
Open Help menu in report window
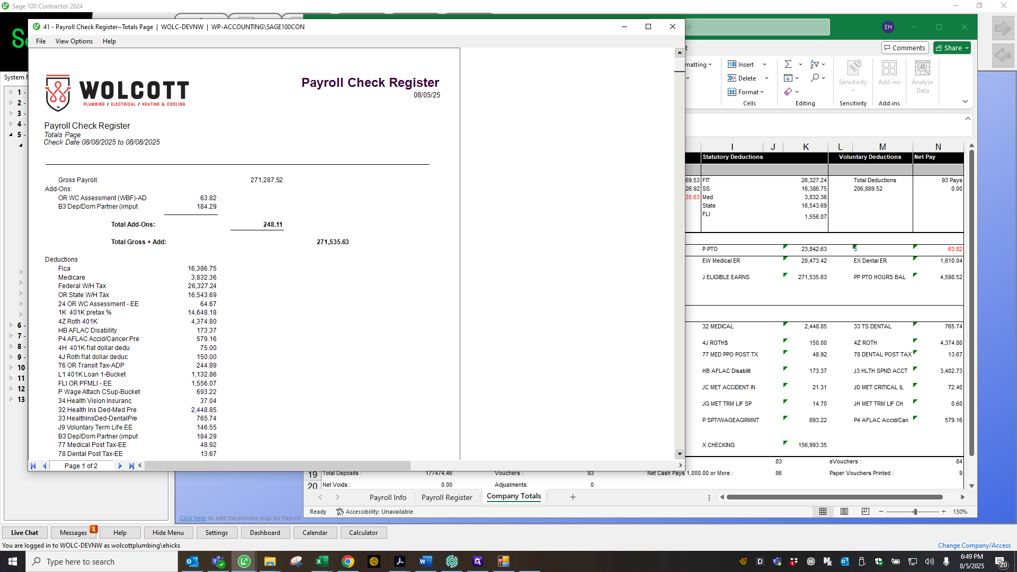coord(109,41)
